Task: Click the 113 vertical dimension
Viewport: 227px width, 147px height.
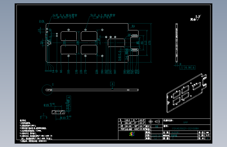Action: (146, 43)
